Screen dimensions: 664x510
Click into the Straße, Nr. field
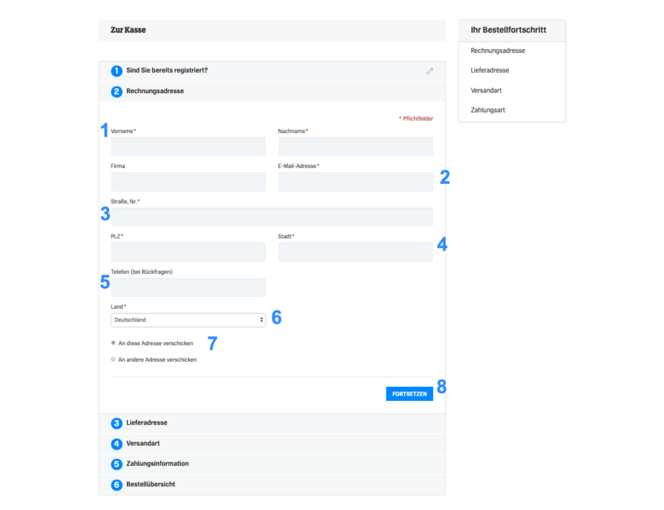(x=272, y=217)
